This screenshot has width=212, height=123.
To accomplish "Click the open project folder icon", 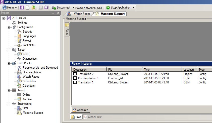I will [x=33, y=8].
